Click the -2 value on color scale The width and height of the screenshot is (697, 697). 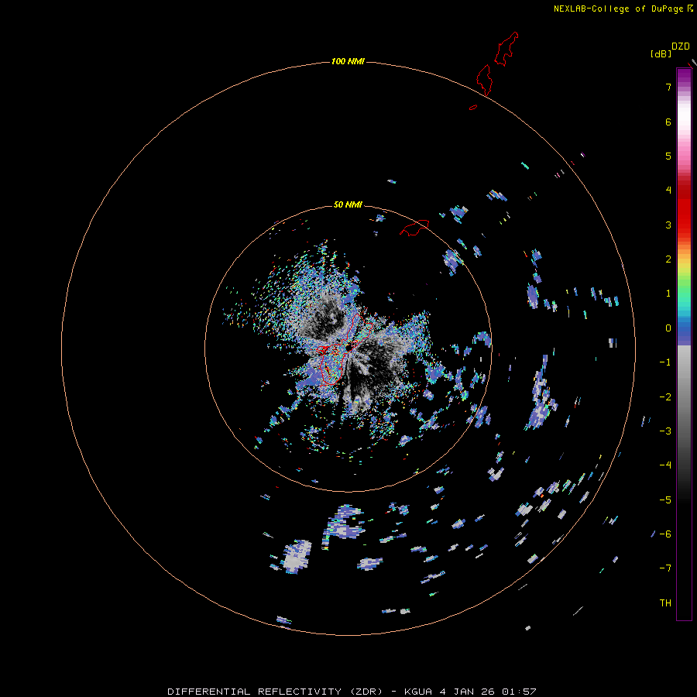coord(665,397)
